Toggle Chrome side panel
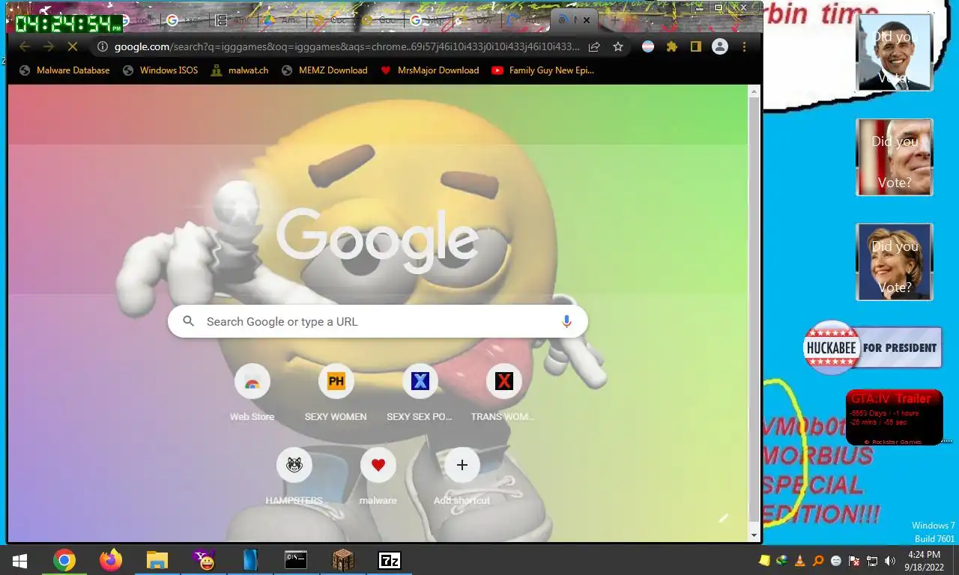 pyautogui.click(x=696, y=46)
